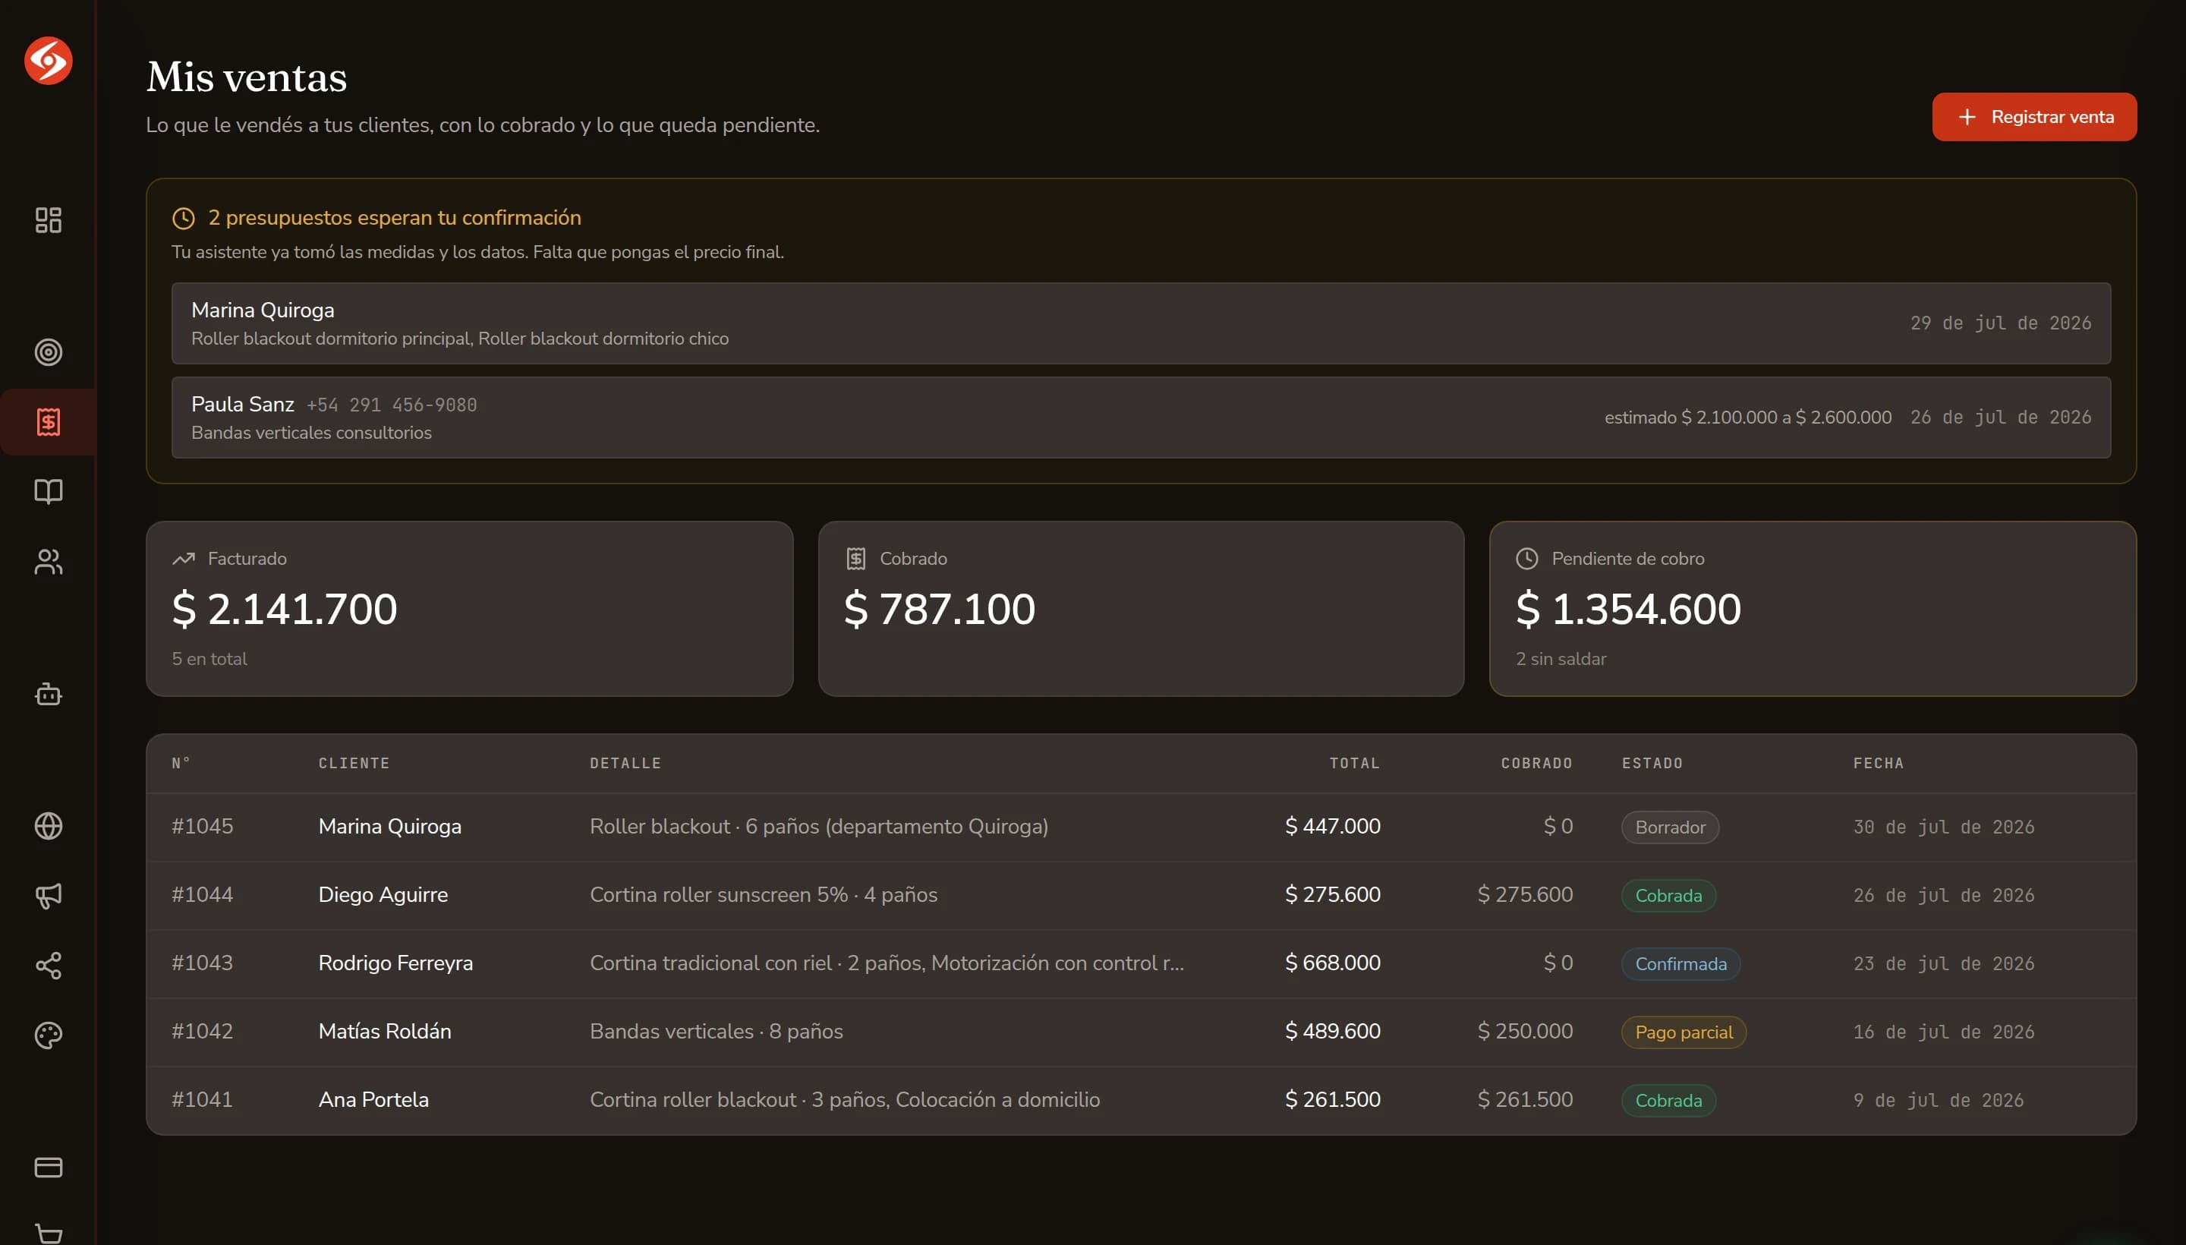Open sale number #1042
Screen dimensions: 2186x1245
point(203,1031)
